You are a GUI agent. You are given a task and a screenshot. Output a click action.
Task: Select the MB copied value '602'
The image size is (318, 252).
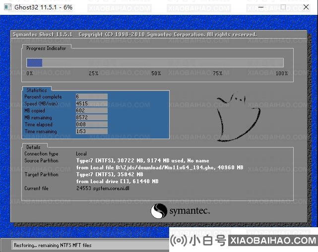[x=91, y=110]
